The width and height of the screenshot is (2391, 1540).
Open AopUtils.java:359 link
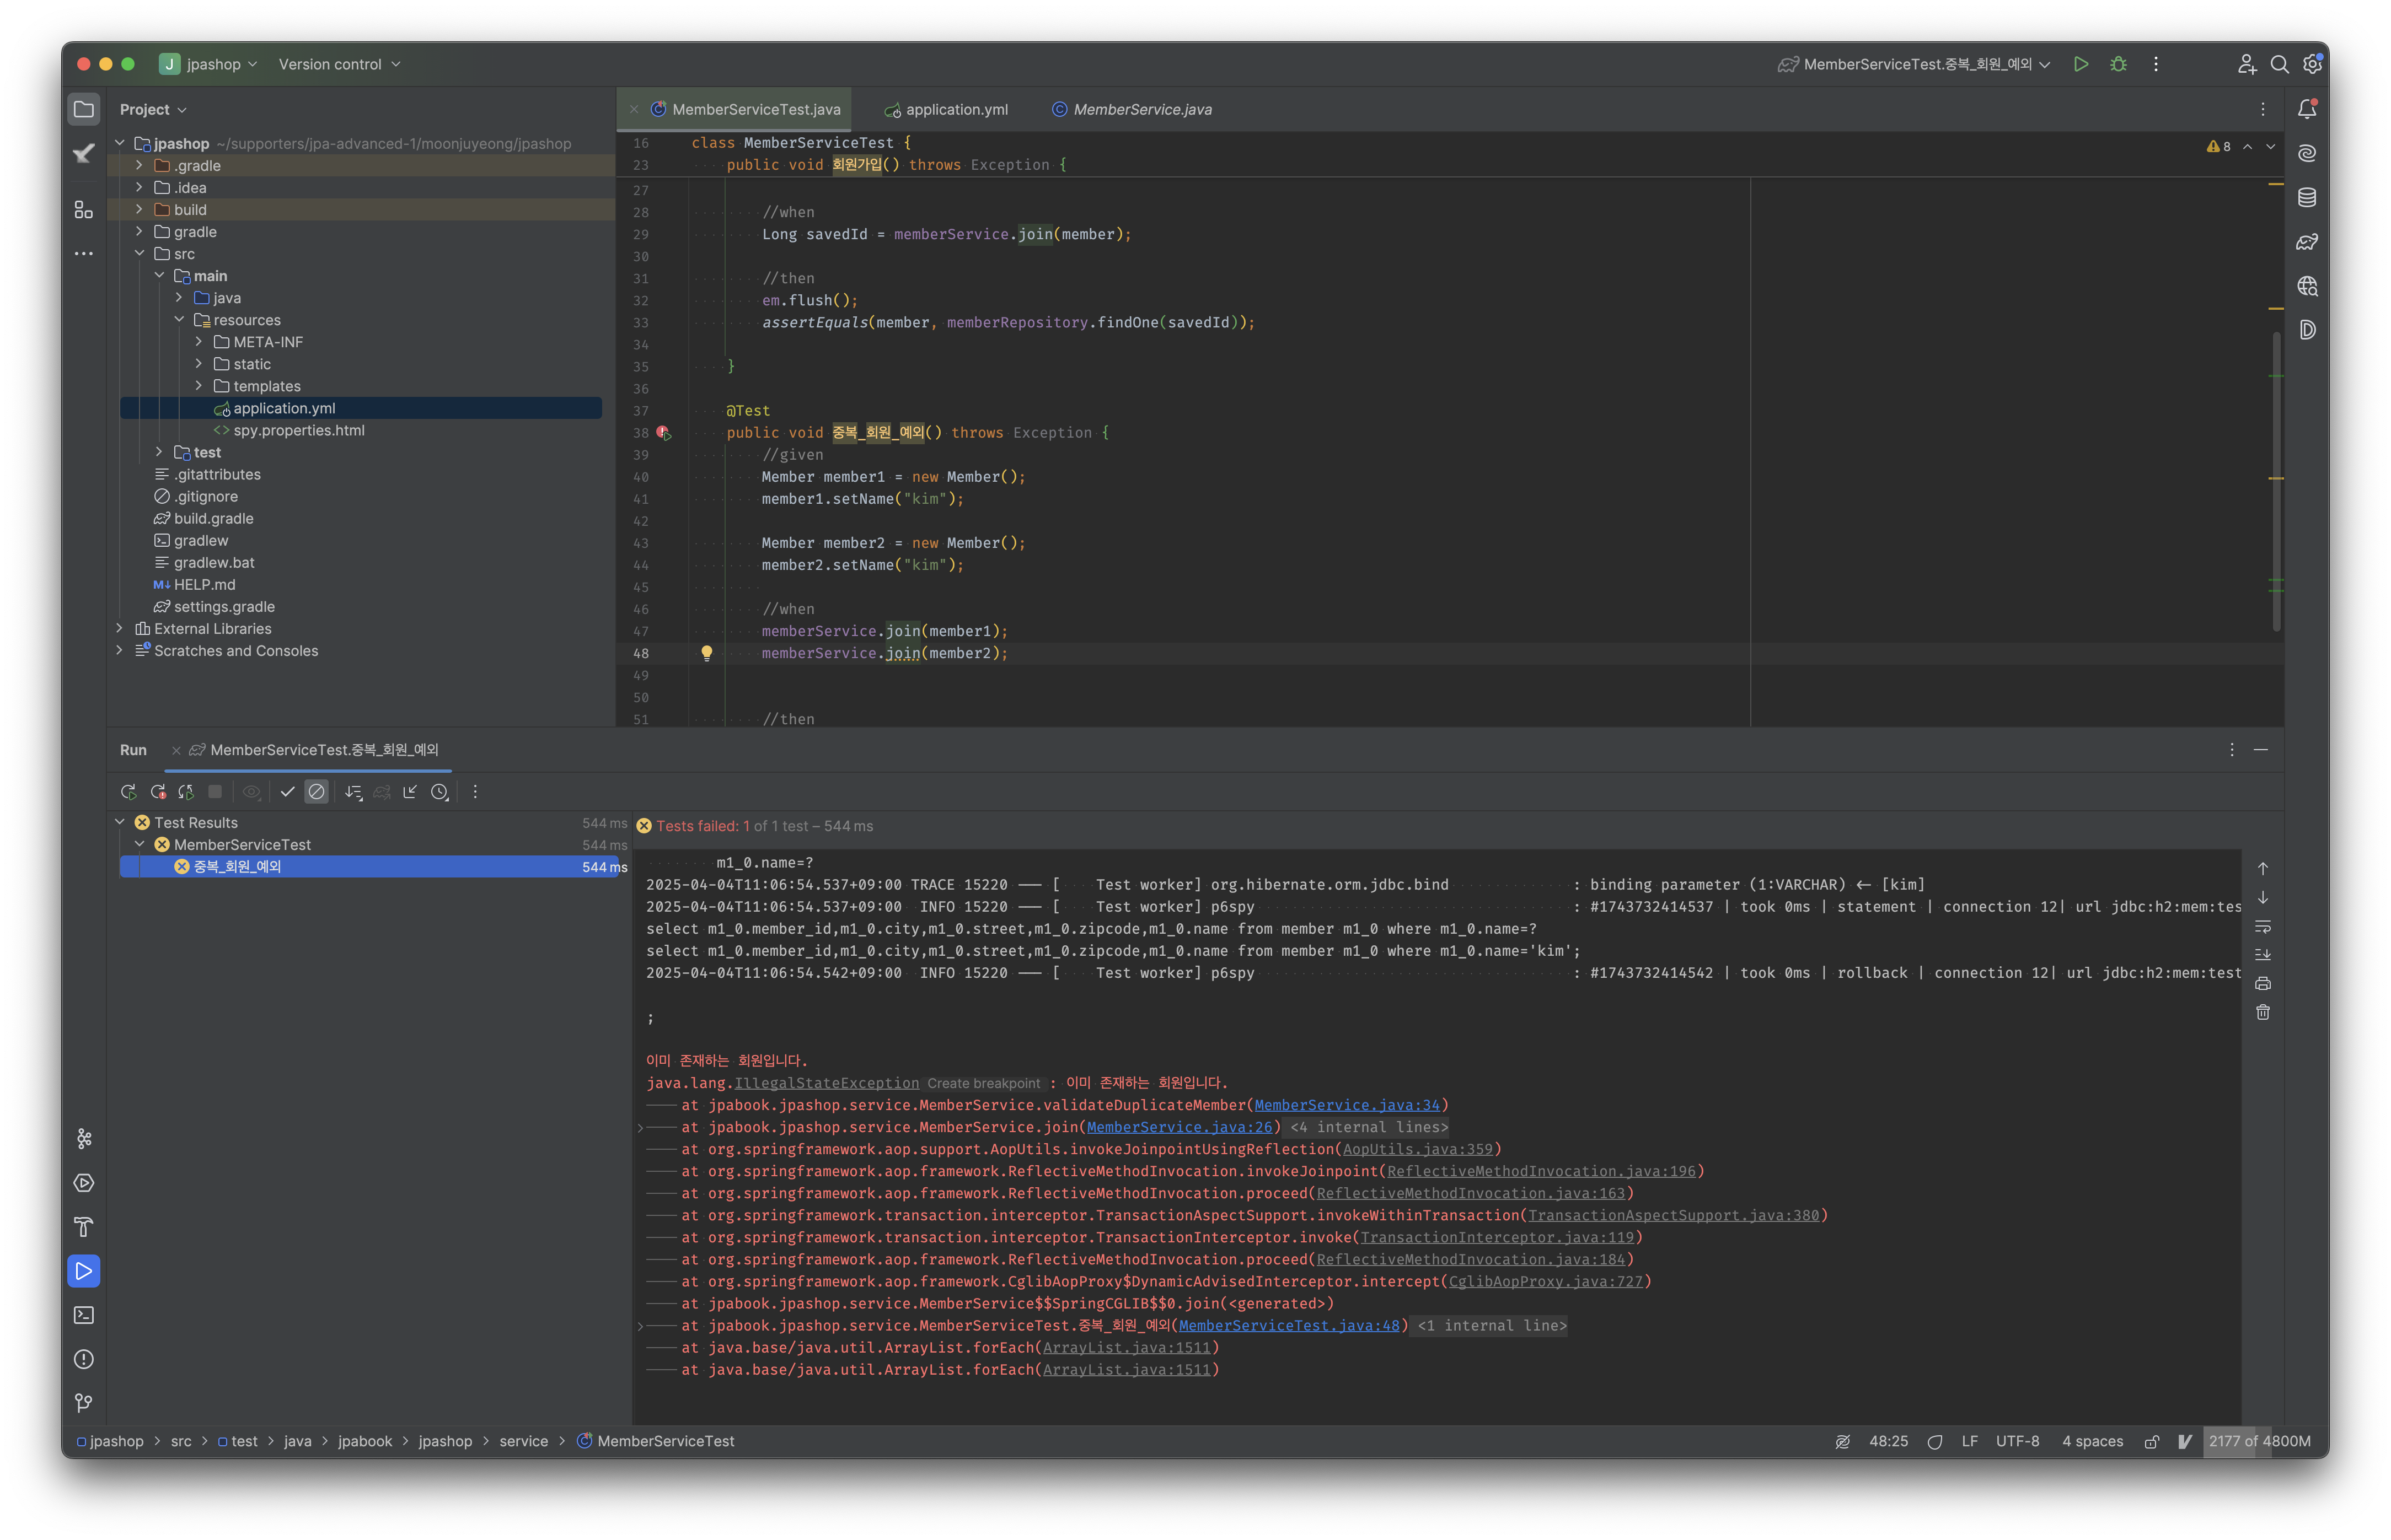(x=1418, y=1149)
